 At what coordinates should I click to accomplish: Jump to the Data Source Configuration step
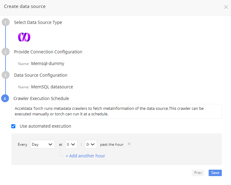[41, 75]
